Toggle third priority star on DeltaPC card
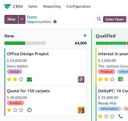This screenshot has height=121, width=128. [x=112, y=116]
